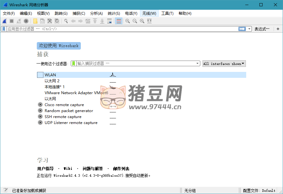
Task: Click the find packet magnifier icon
Action: (66, 21)
